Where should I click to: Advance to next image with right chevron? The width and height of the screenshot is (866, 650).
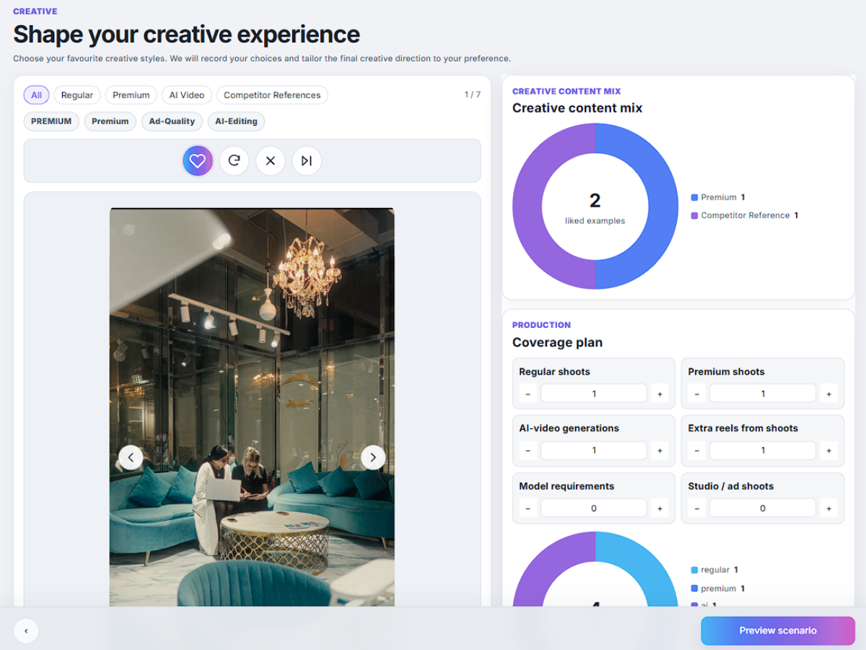[x=373, y=457]
